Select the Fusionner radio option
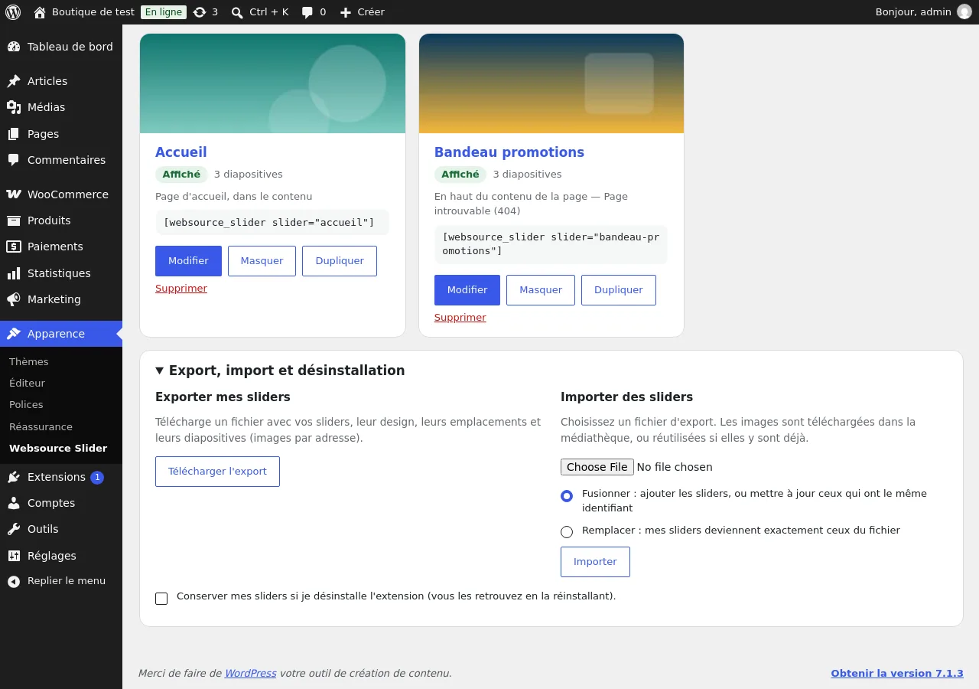This screenshot has width=979, height=689. click(x=567, y=496)
